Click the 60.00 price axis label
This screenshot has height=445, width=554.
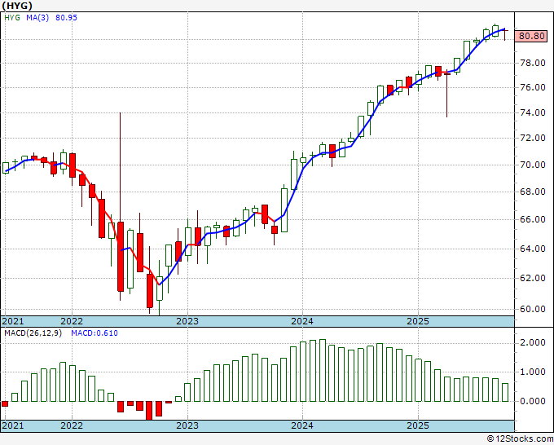coord(533,309)
